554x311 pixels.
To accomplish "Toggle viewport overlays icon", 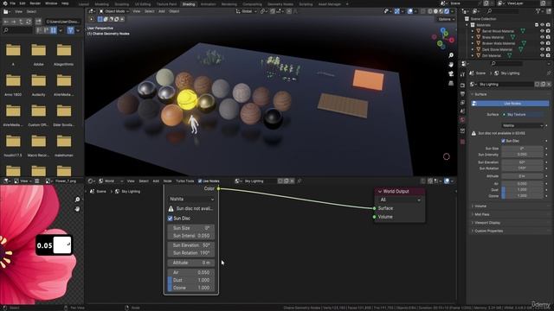I will pyautogui.click(x=409, y=11).
